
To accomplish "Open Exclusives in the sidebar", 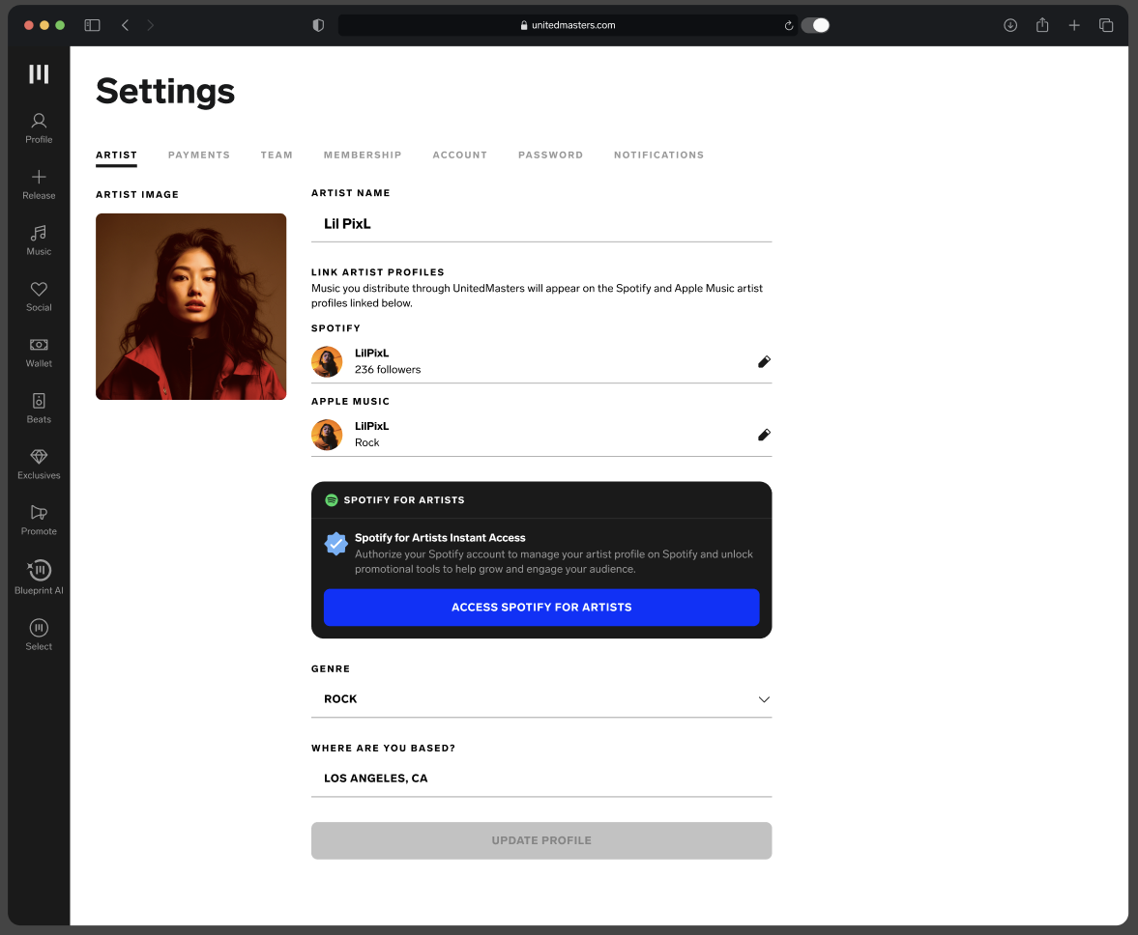I will pyautogui.click(x=39, y=465).
